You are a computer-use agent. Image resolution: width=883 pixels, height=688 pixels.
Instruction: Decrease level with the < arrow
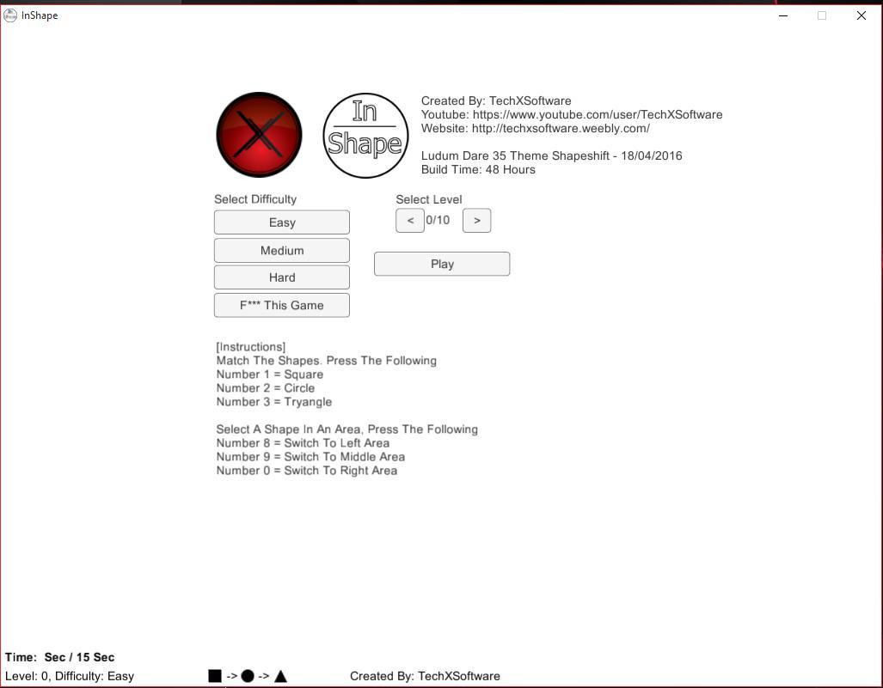[410, 221]
